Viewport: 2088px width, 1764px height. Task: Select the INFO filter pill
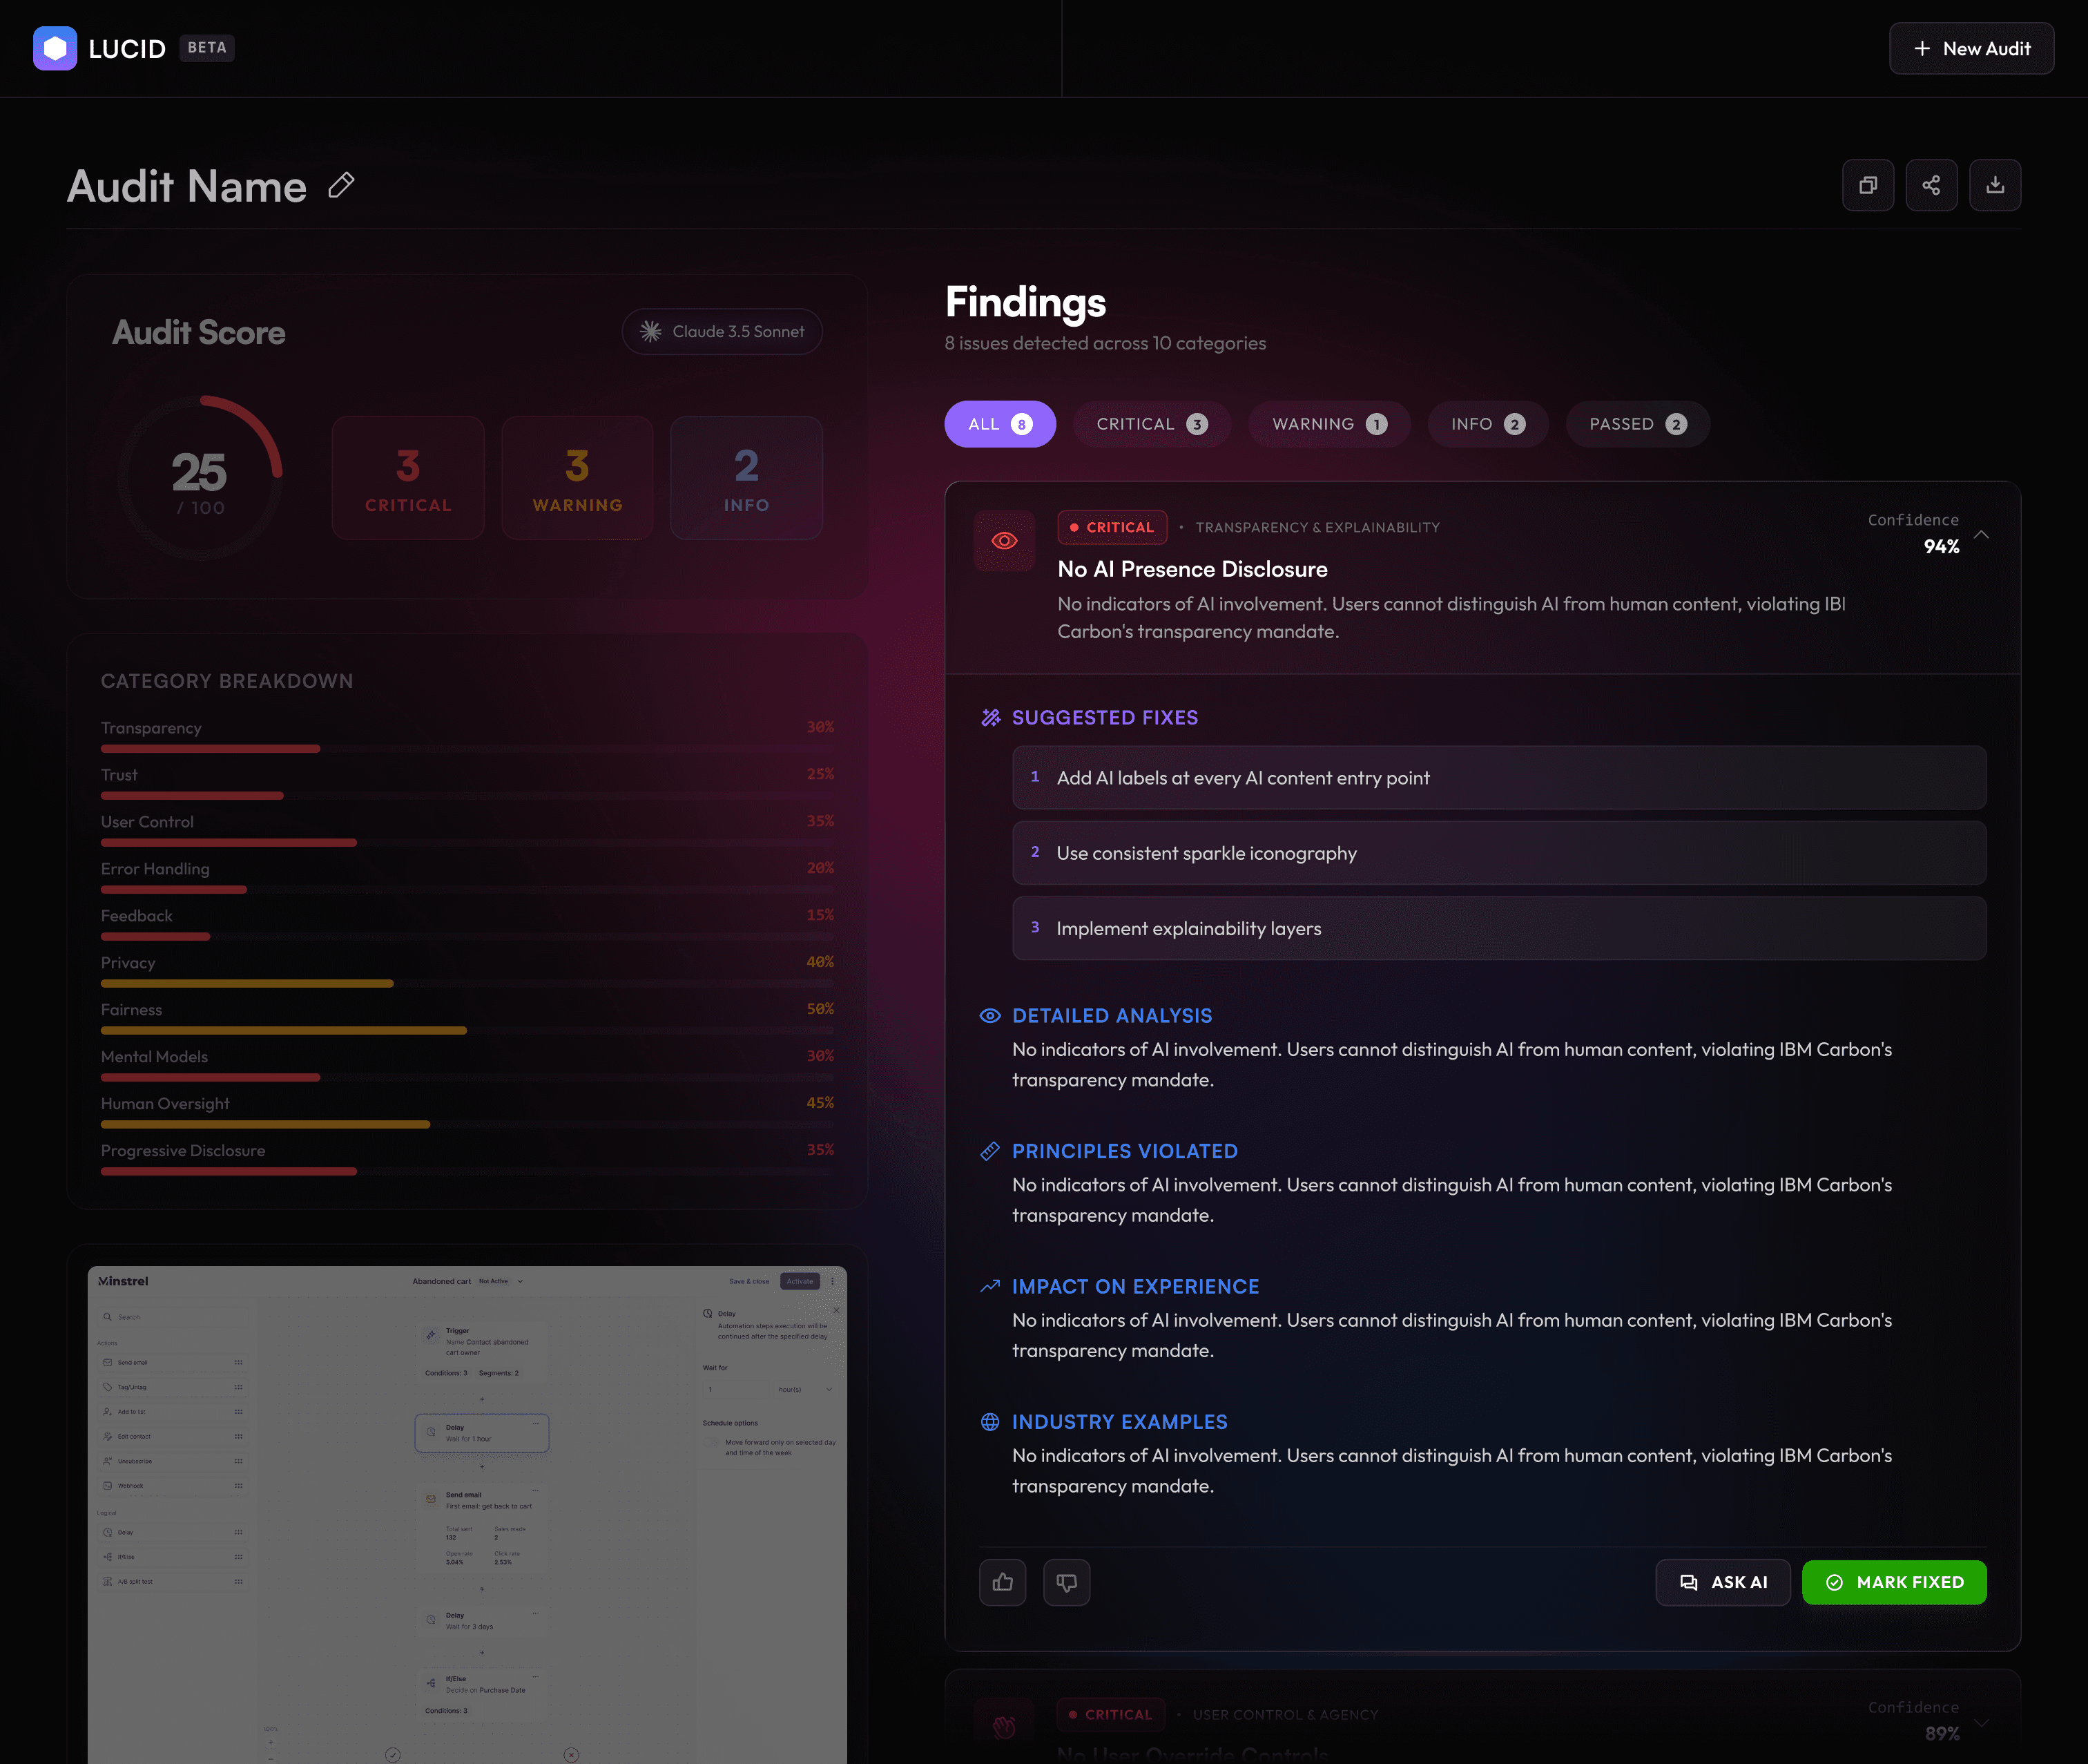[x=1487, y=424]
